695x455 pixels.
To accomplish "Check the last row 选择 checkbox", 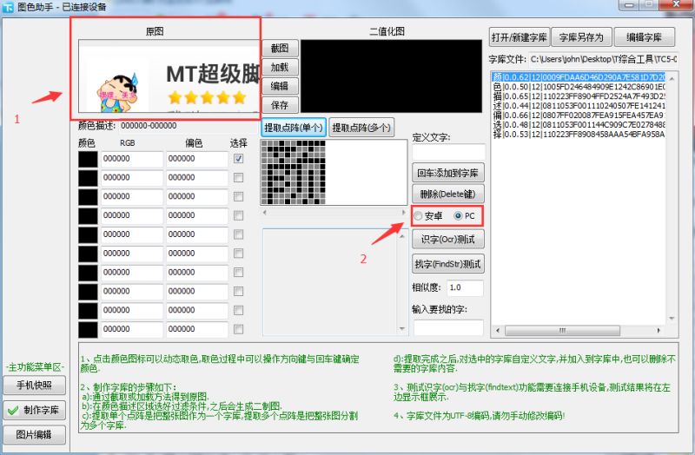I will tap(238, 329).
